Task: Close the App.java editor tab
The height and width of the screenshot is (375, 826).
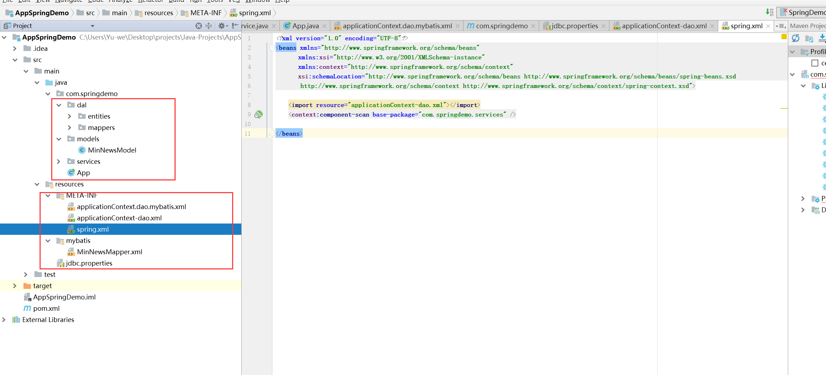Action: (x=324, y=26)
